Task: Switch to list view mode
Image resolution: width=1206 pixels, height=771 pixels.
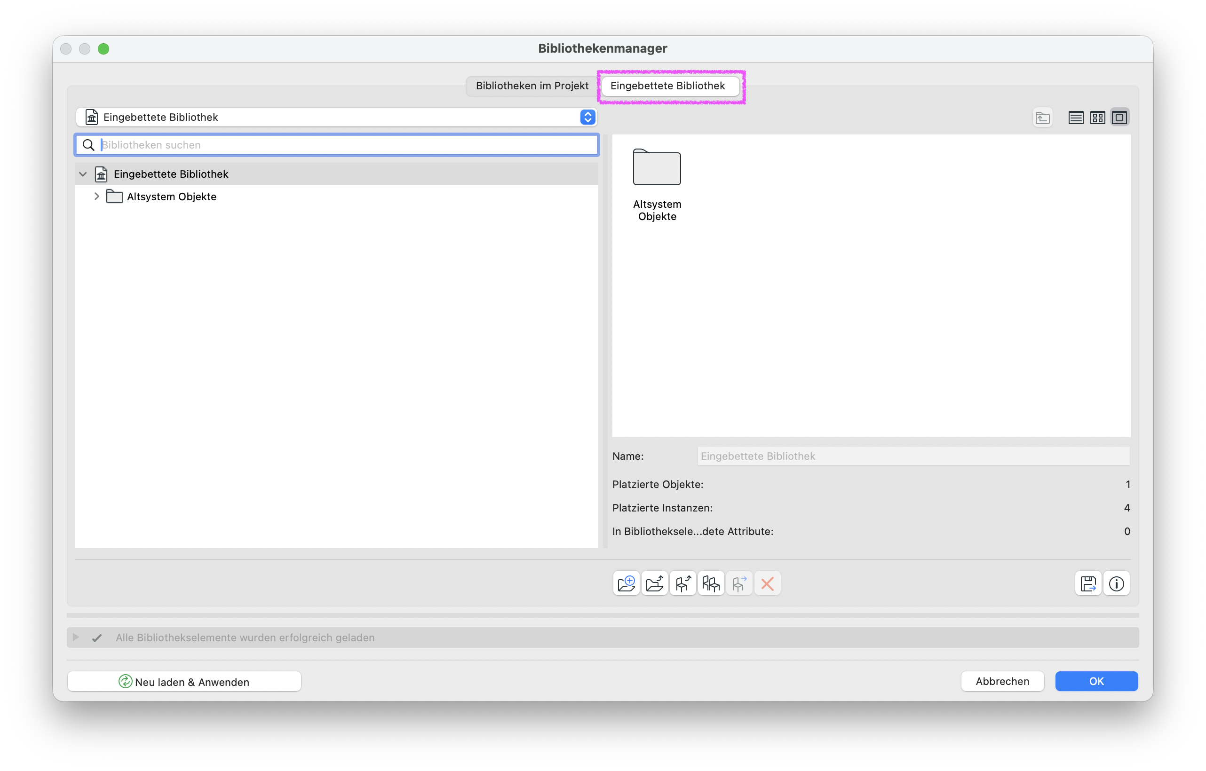Action: (x=1075, y=118)
